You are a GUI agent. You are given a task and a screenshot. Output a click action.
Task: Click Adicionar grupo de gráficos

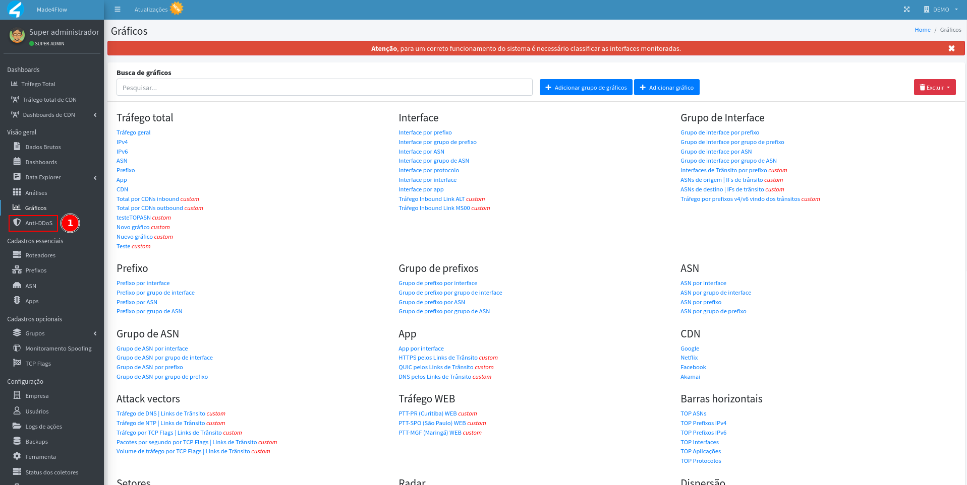point(586,87)
